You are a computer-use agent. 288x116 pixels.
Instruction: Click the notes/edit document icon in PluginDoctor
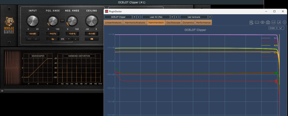pos(251,22)
